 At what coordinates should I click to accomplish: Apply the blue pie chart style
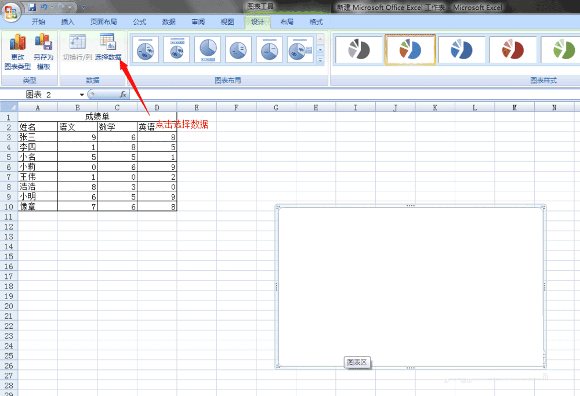point(462,49)
